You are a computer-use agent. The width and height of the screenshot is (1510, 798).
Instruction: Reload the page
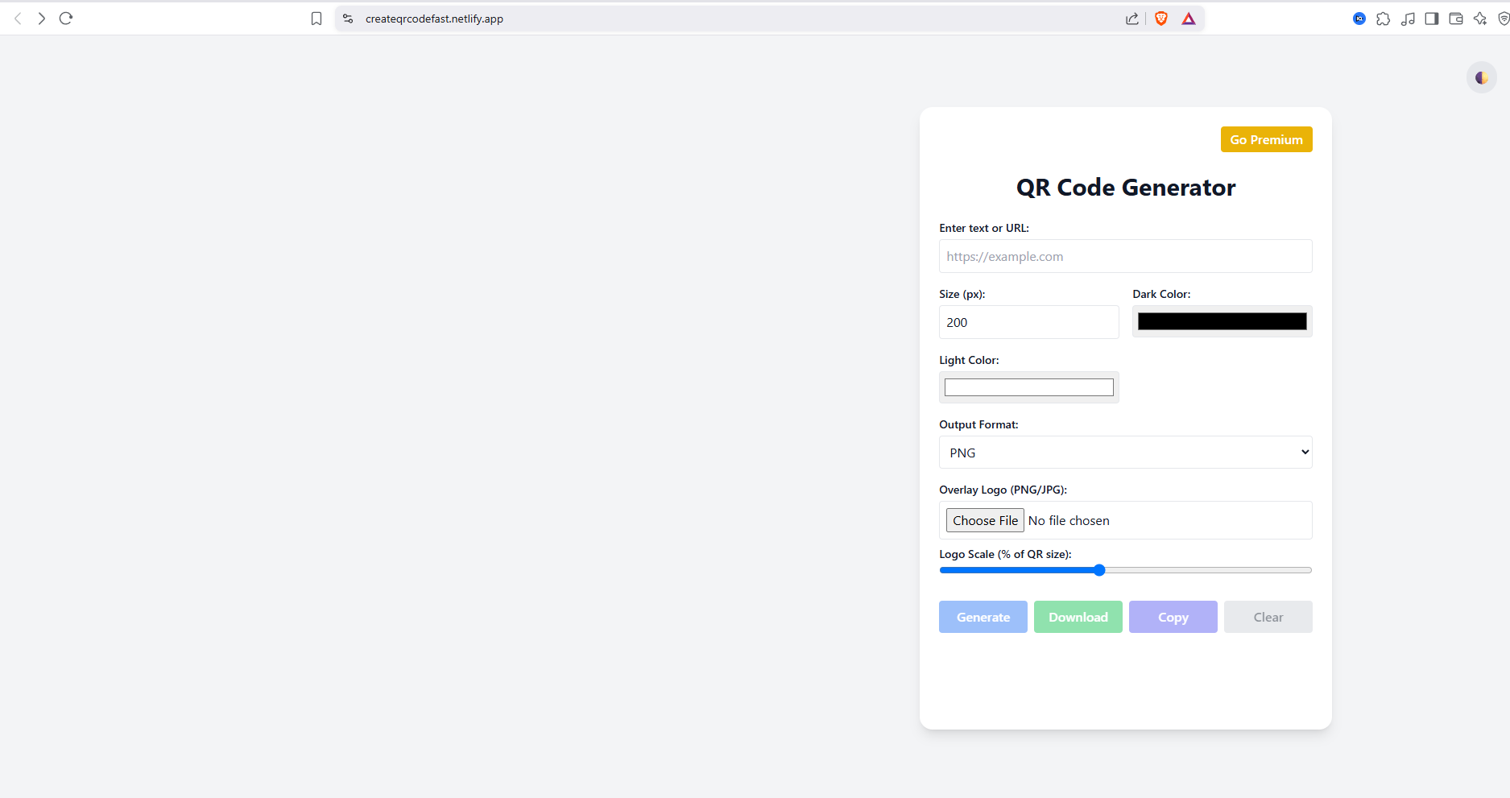tap(66, 19)
